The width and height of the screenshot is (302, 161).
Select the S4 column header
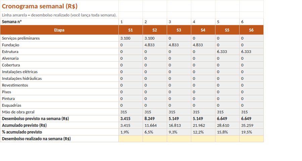[203, 30]
